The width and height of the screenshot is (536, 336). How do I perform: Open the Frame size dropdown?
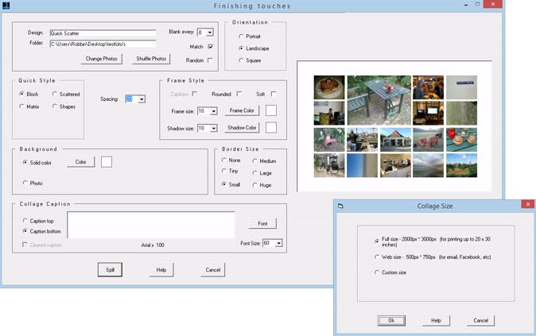coord(213,111)
